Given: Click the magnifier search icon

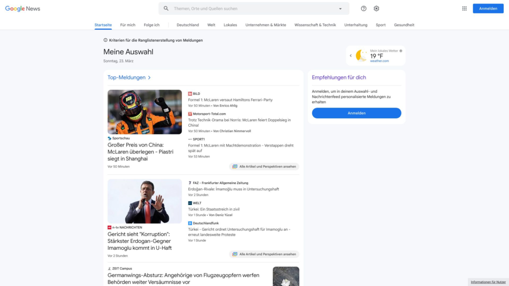Looking at the screenshot, I should [166, 8].
